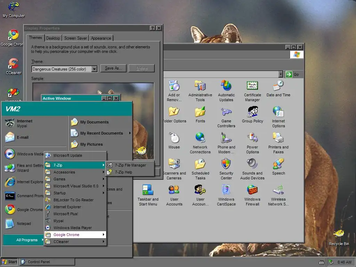The image size is (356, 267).
Task: Open Folder Options icon
Action: (174, 115)
